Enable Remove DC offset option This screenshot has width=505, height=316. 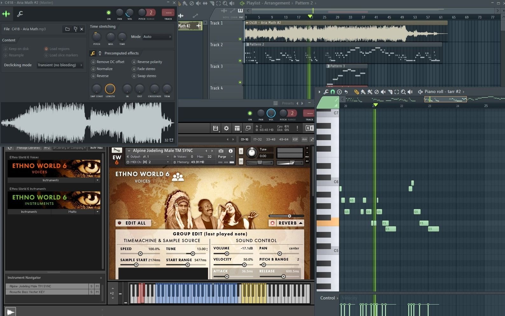coord(108,62)
